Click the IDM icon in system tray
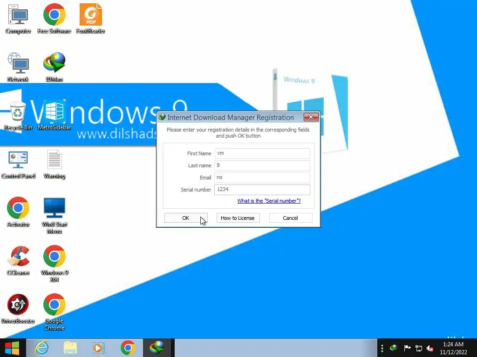The width and height of the screenshot is (477, 357). [x=394, y=348]
